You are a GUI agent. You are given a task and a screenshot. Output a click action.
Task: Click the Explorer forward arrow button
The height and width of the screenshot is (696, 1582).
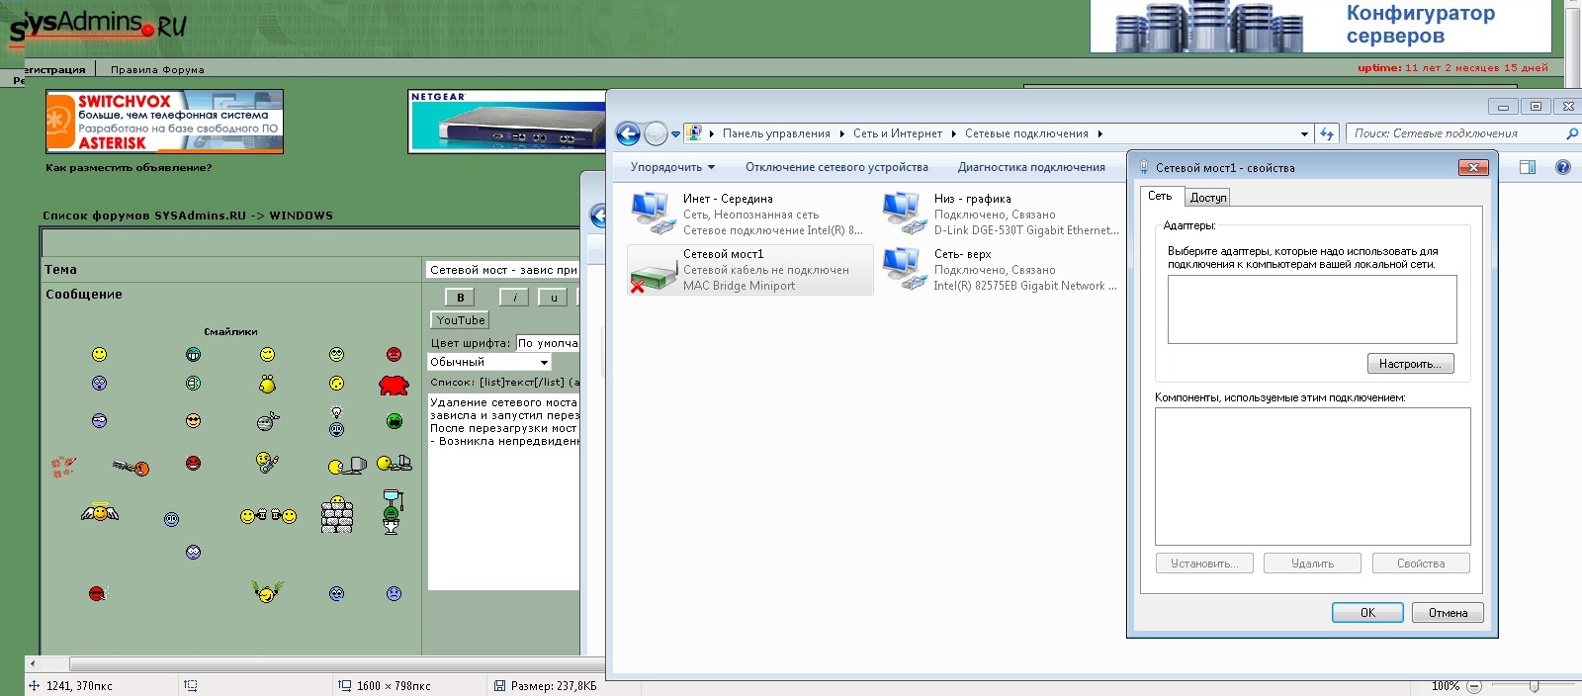(x=656, y=133)
